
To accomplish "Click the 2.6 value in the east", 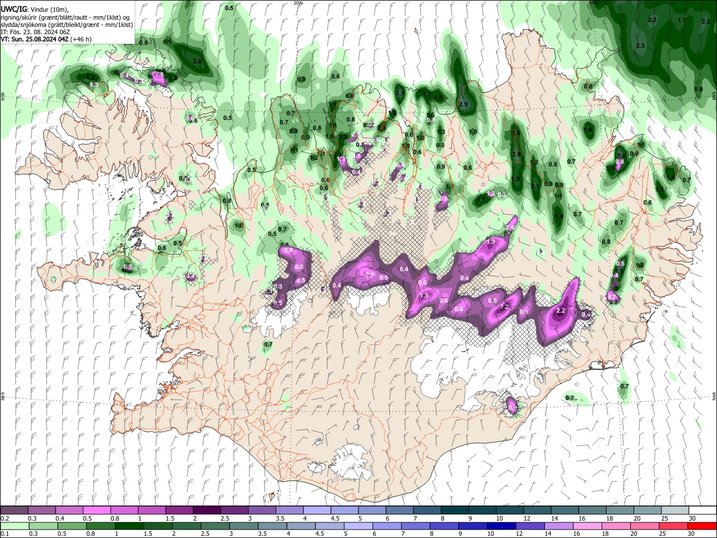I will 621,156.
